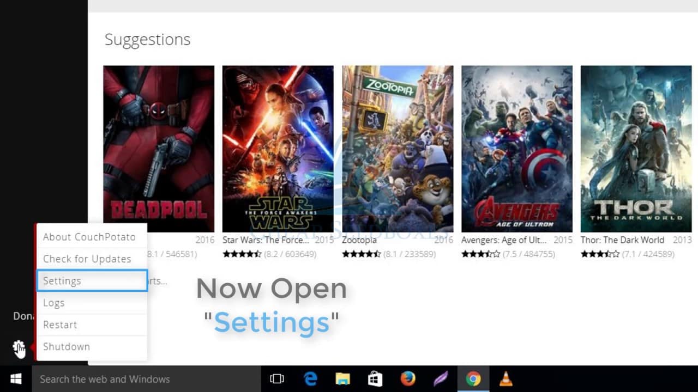Open Windows Start menu
Image resolution: width=698 pixels, height=392 pixels.
pos(16,379)
